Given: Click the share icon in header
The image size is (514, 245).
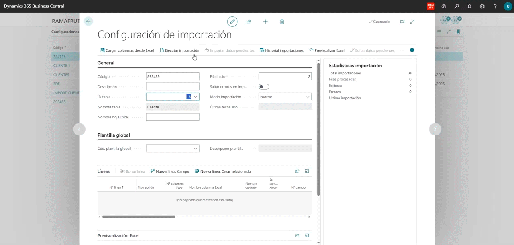Looking at the screenshot, I should point(249,22).
